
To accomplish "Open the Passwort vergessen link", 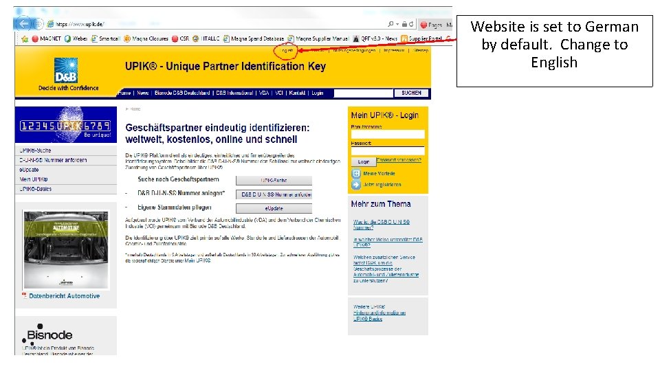I will click(x=399, y=160).
